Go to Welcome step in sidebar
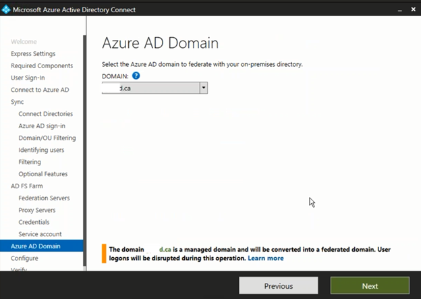The image size is (421, 299). pos(24,42)
